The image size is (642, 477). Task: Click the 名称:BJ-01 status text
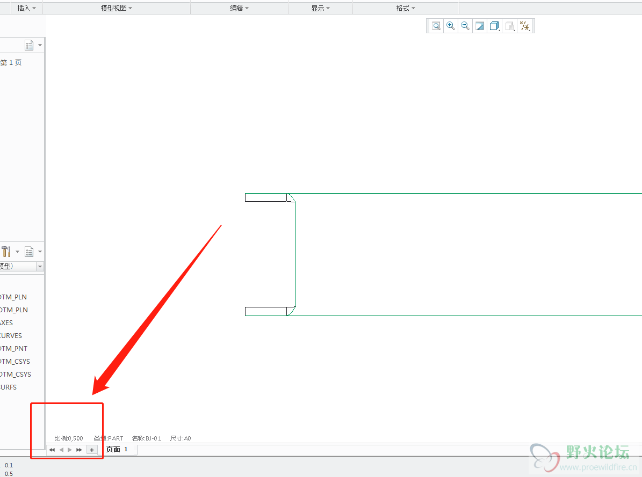[x=147, y=438]
